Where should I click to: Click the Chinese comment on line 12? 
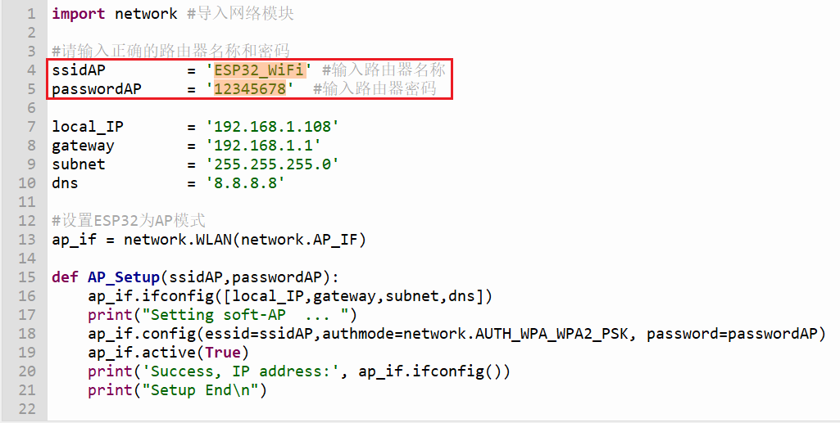129,220
